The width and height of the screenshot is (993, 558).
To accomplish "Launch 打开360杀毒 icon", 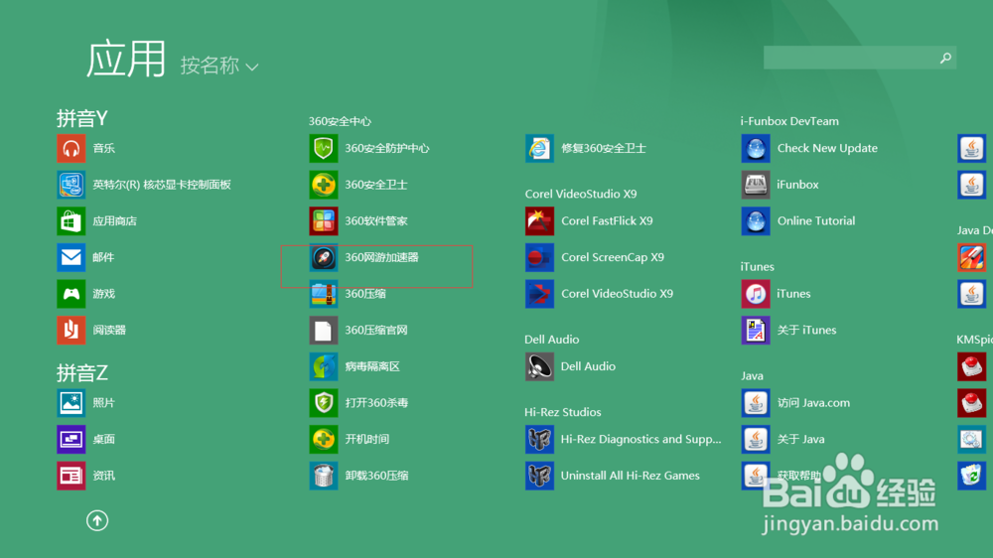I will coord(324,403).
